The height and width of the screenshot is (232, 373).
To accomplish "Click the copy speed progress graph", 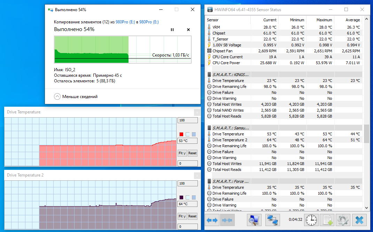I will (123, 50).
